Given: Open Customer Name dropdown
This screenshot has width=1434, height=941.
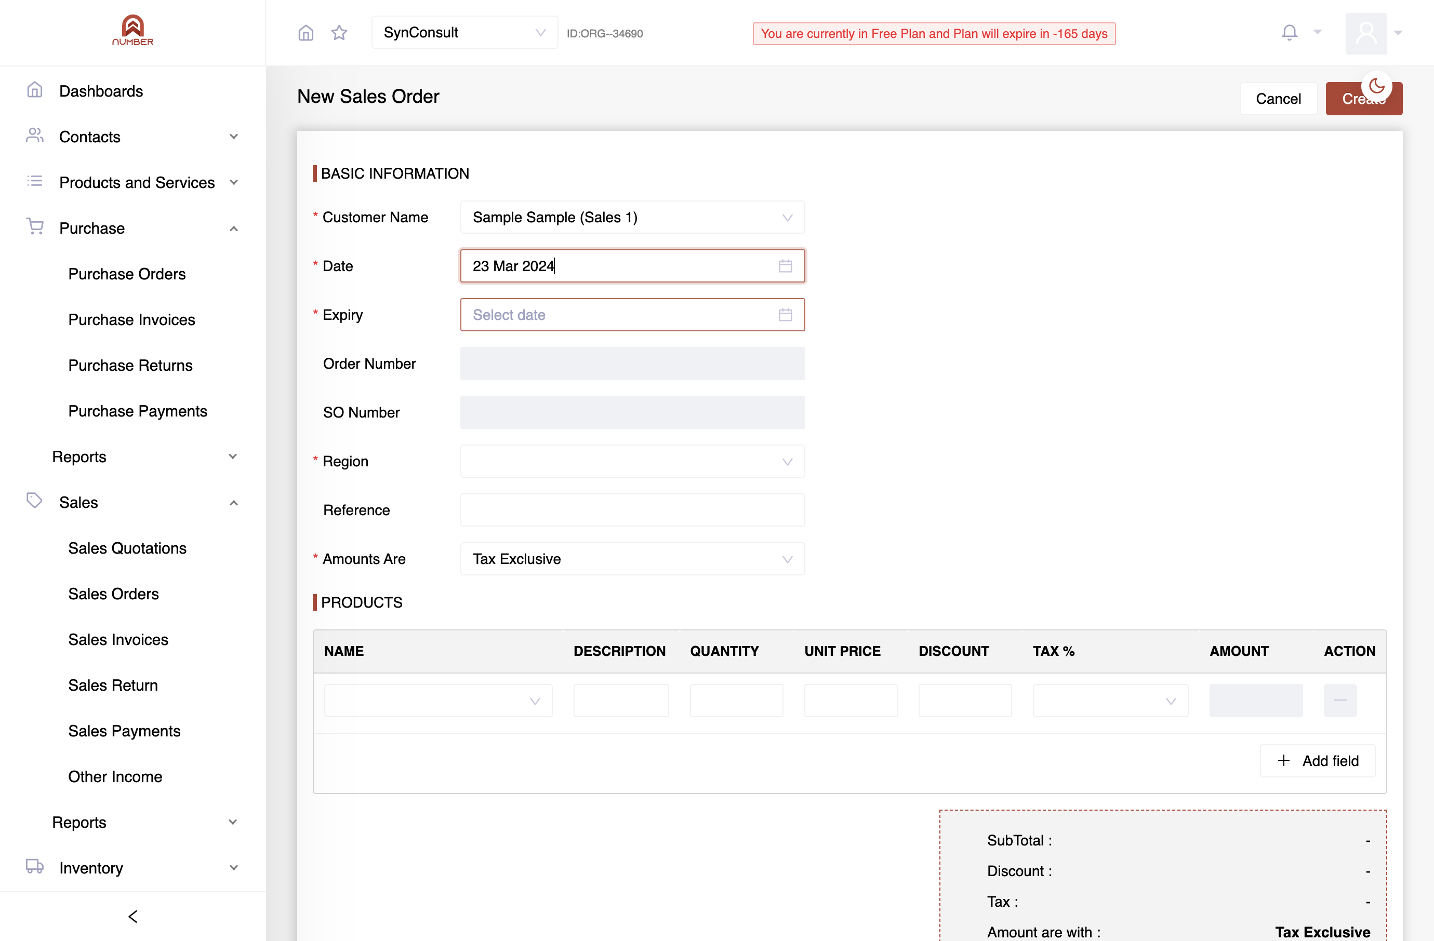Looking at the screenshot, I should click(632, 218).
